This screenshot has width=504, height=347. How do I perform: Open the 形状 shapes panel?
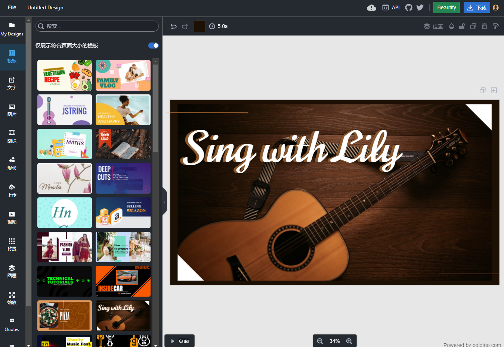[12, 164]
